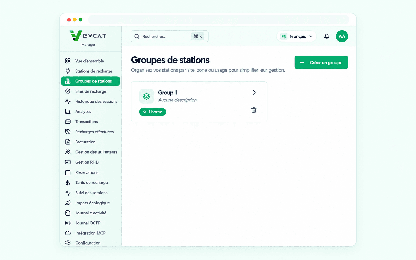
Task: Click the map pin icon for Sites de recharge
Action: click(68, 91)
